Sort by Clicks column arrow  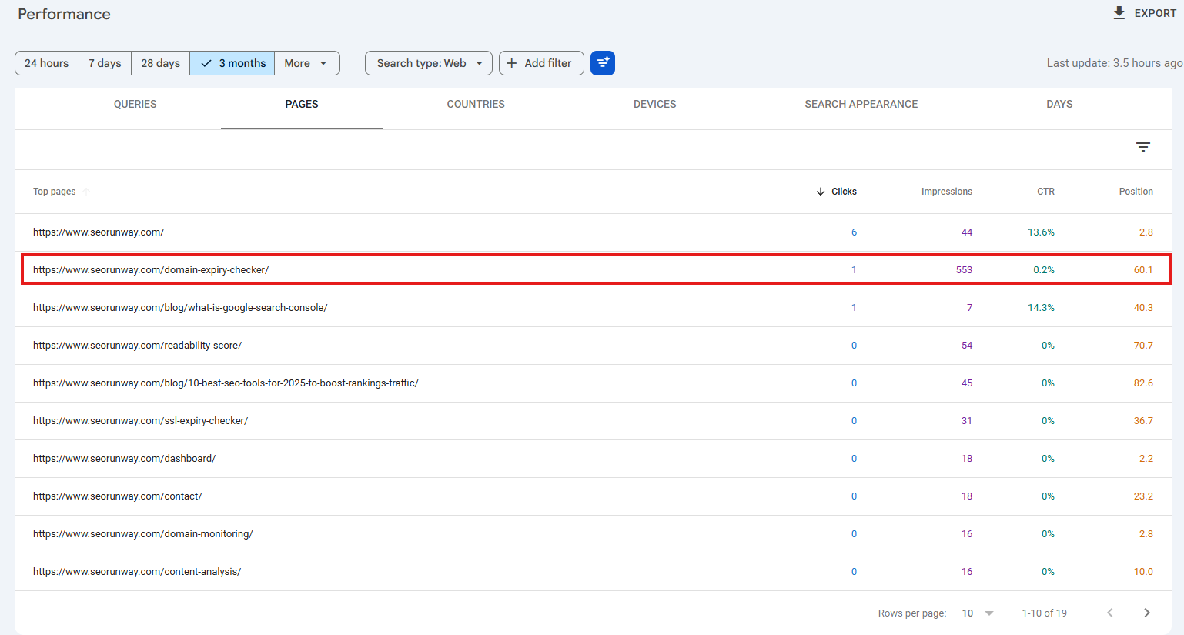tap(821, 192)
